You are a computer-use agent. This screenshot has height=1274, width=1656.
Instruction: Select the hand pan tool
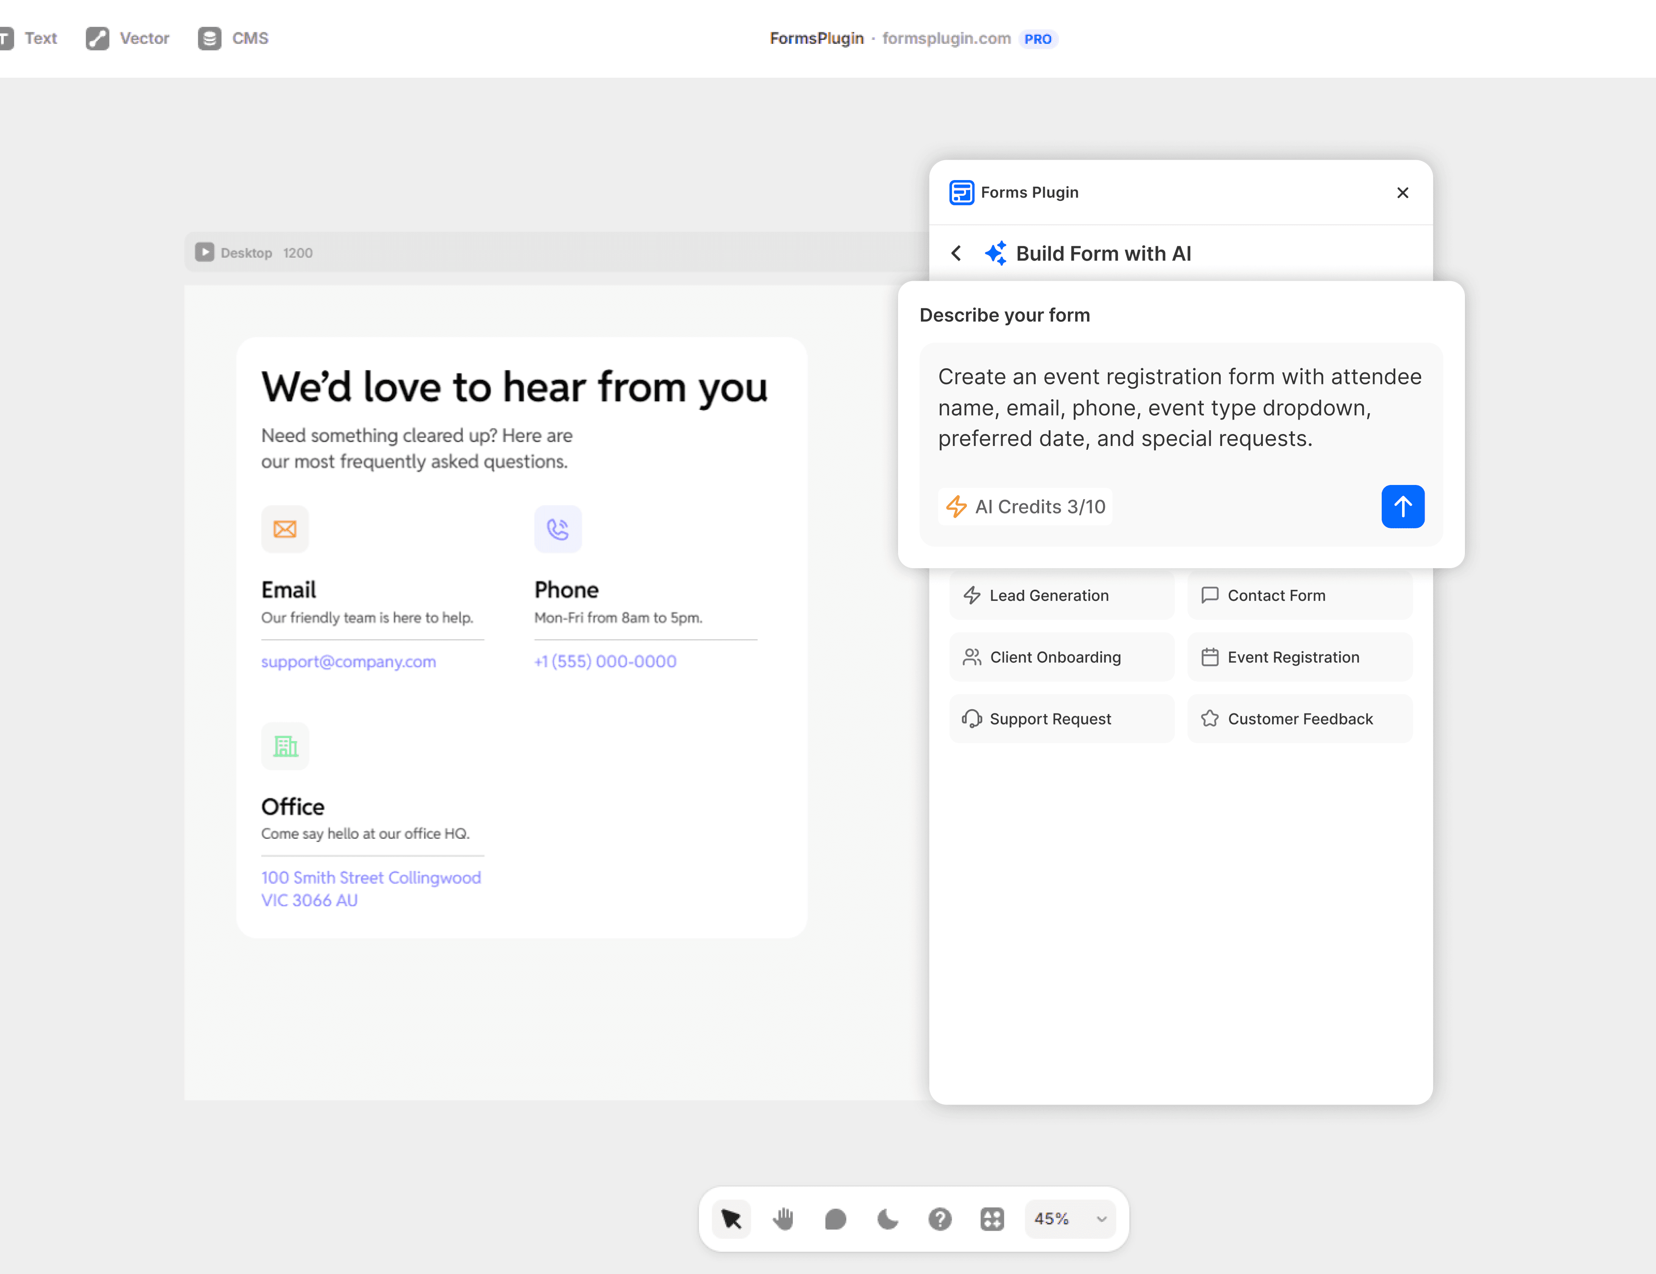783,1219
